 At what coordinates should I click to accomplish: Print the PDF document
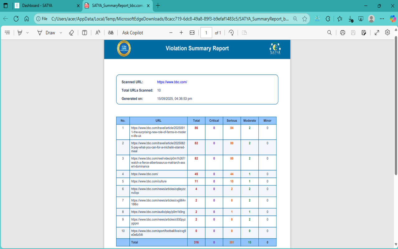(343, 33)
